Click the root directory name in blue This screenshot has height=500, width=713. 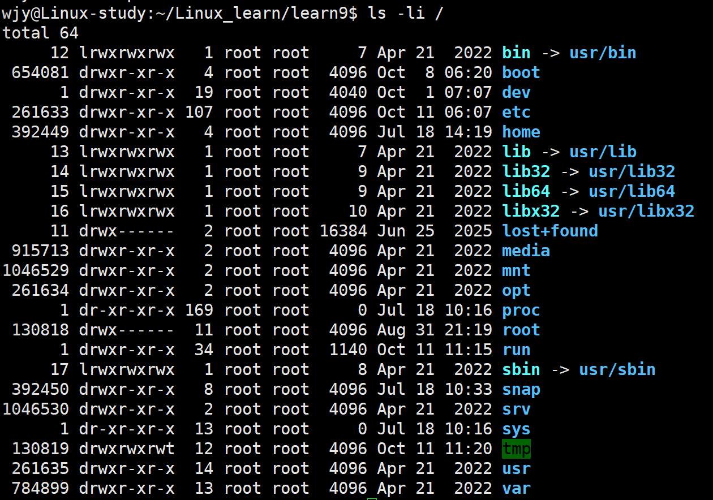521,330
